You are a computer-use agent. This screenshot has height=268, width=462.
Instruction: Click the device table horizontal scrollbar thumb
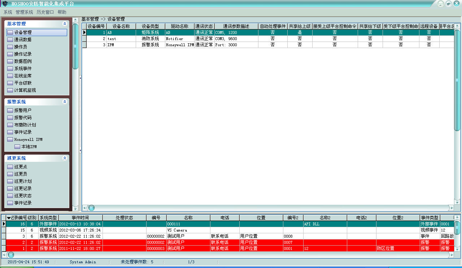pyautogui.click(x=91, y=208)
